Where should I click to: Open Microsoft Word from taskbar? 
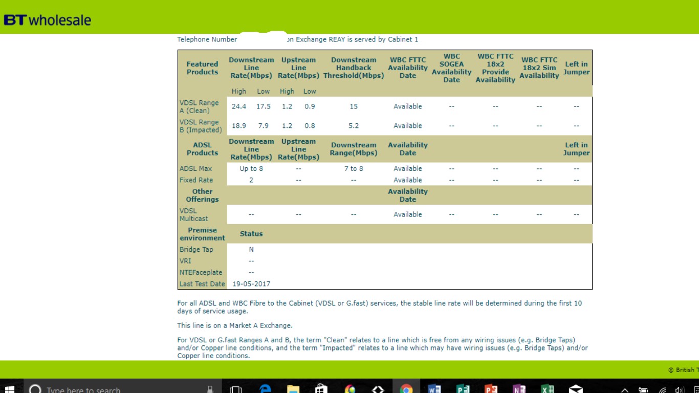pyautogui.click(x=434, y=389)
